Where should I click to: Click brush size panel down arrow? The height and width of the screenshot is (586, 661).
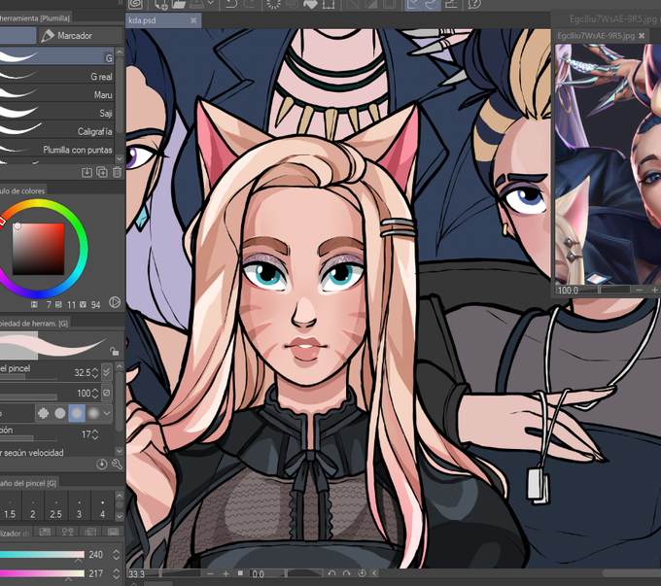click(x=120, y=516)
